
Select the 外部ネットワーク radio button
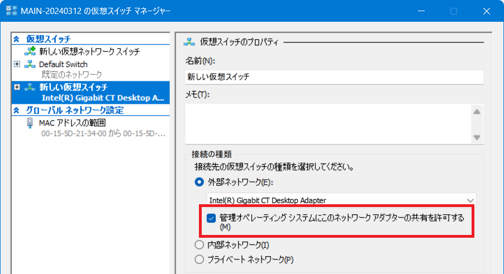pos(199,181)
